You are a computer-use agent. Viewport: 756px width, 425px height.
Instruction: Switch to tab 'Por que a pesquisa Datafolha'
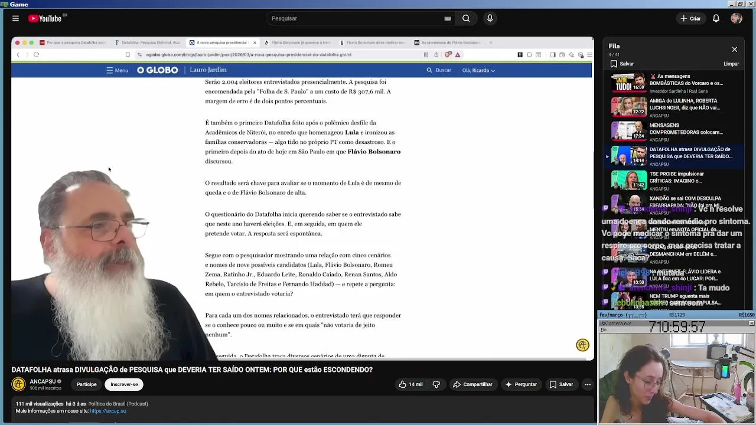(x=73, y=42)
